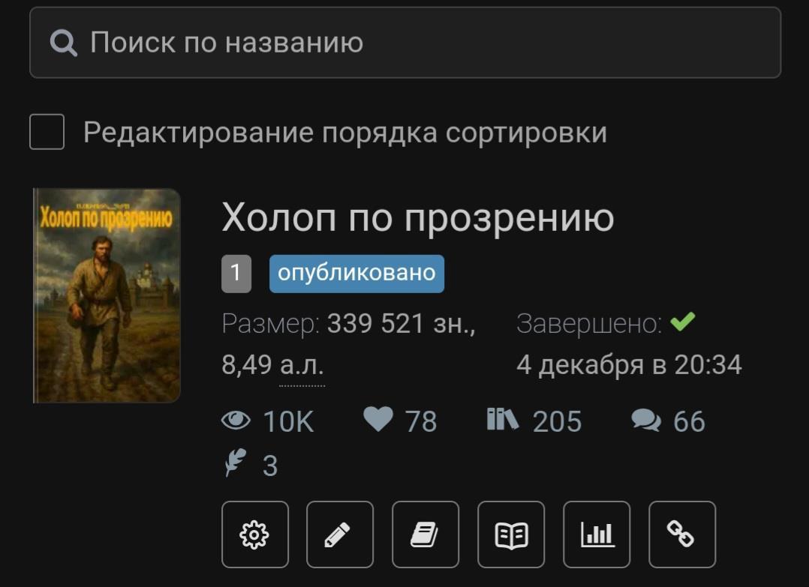The height and width of the screenshot is (587, 809).
Task: Open the Холоп по прозрению title link
Action: coord(418,217)
